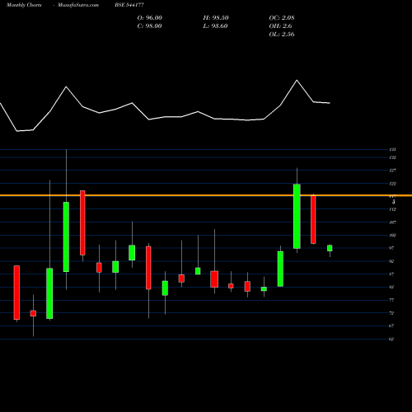
Task: Click the 107 price axis label
Action: click(x=393, y=222)
